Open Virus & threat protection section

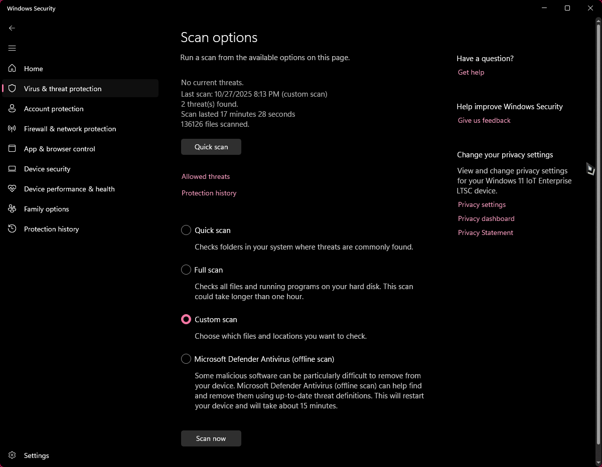point(63,89)
